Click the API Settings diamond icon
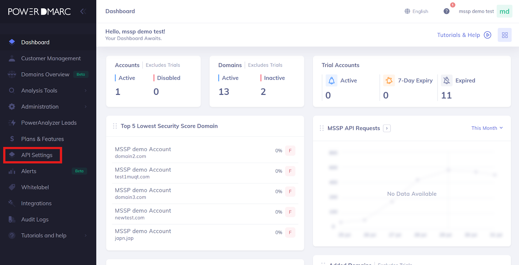Image resolution: width=519 pixels, height=265 pixels. coord(12,155)
